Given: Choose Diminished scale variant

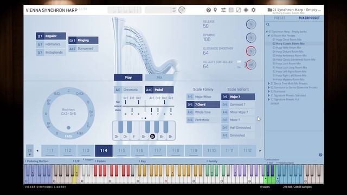Looking at the screenshot, I should 238,135.
